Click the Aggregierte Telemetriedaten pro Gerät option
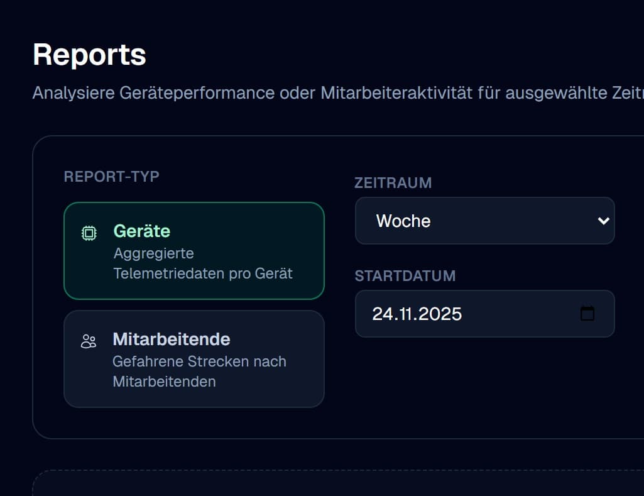Image resolution: width=644 pixels, height=496 pixels. [202, 263]
